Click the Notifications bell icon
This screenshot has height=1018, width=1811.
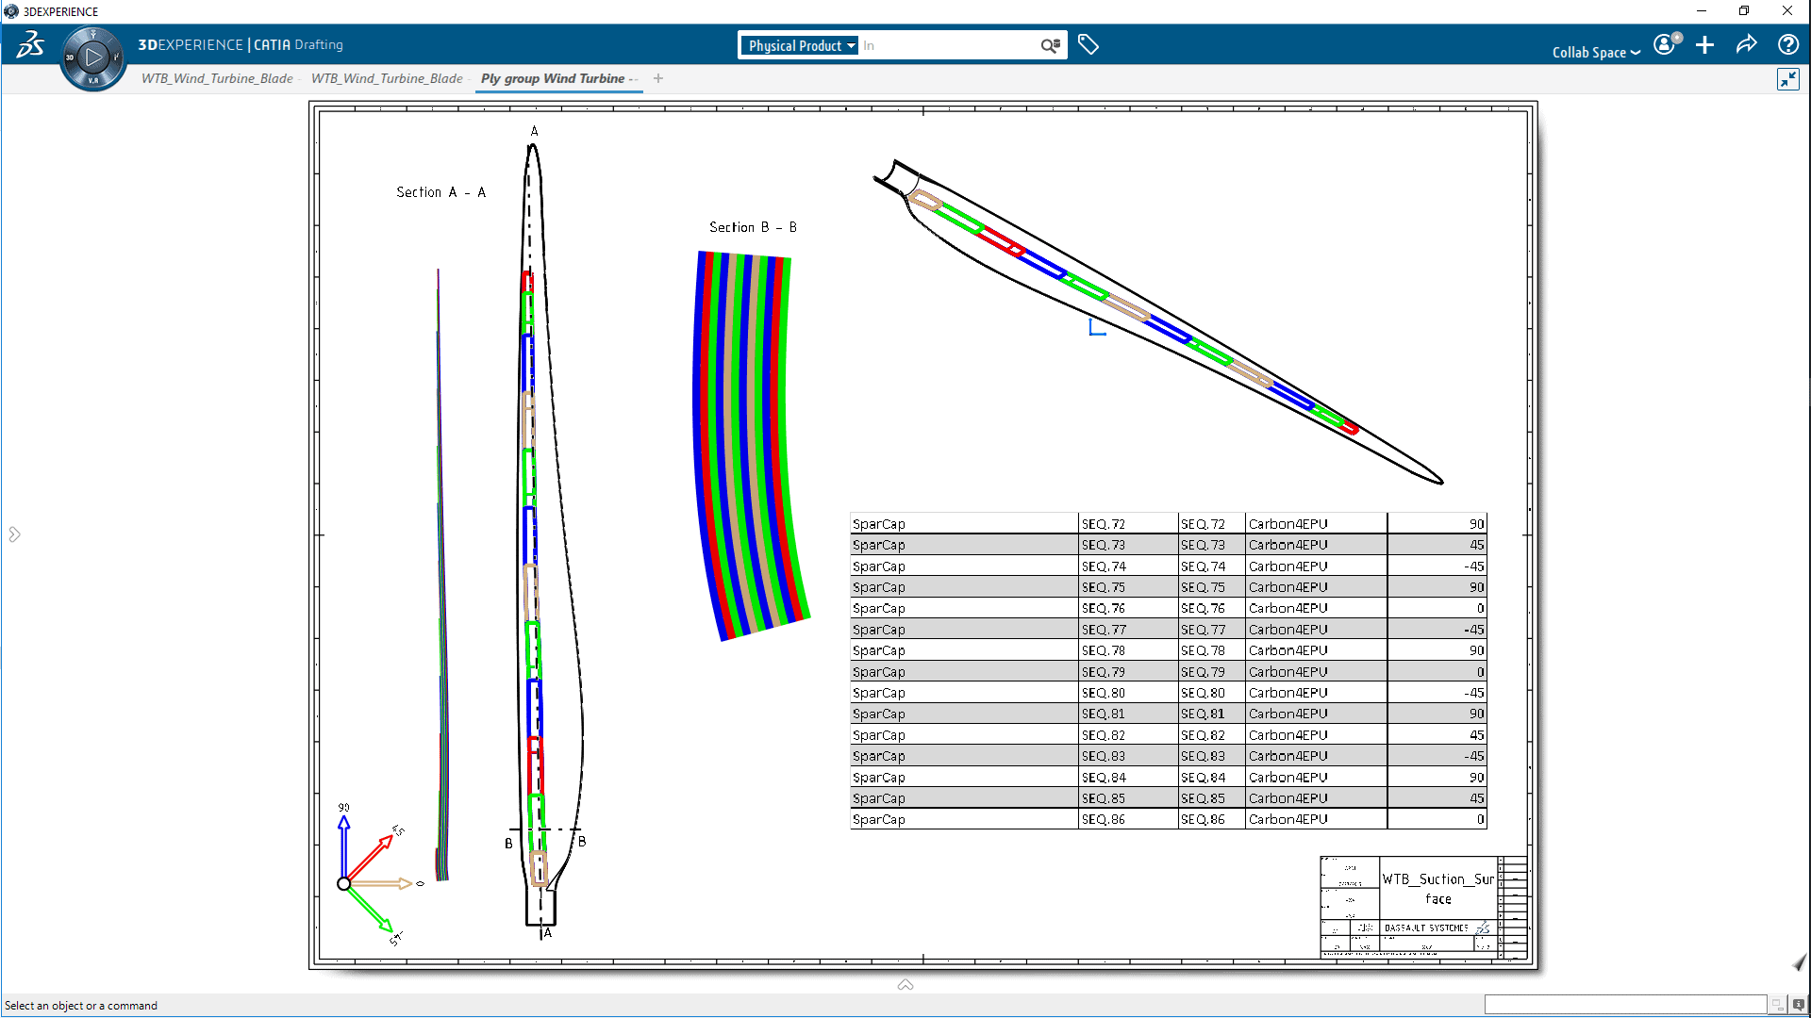click(1677, 39)
